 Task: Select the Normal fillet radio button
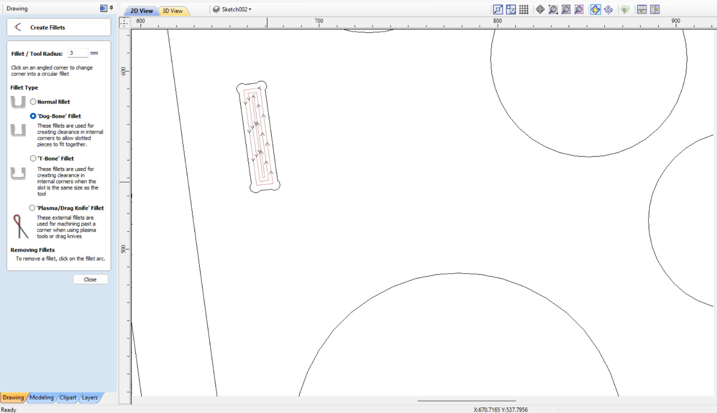pos(33,102)
